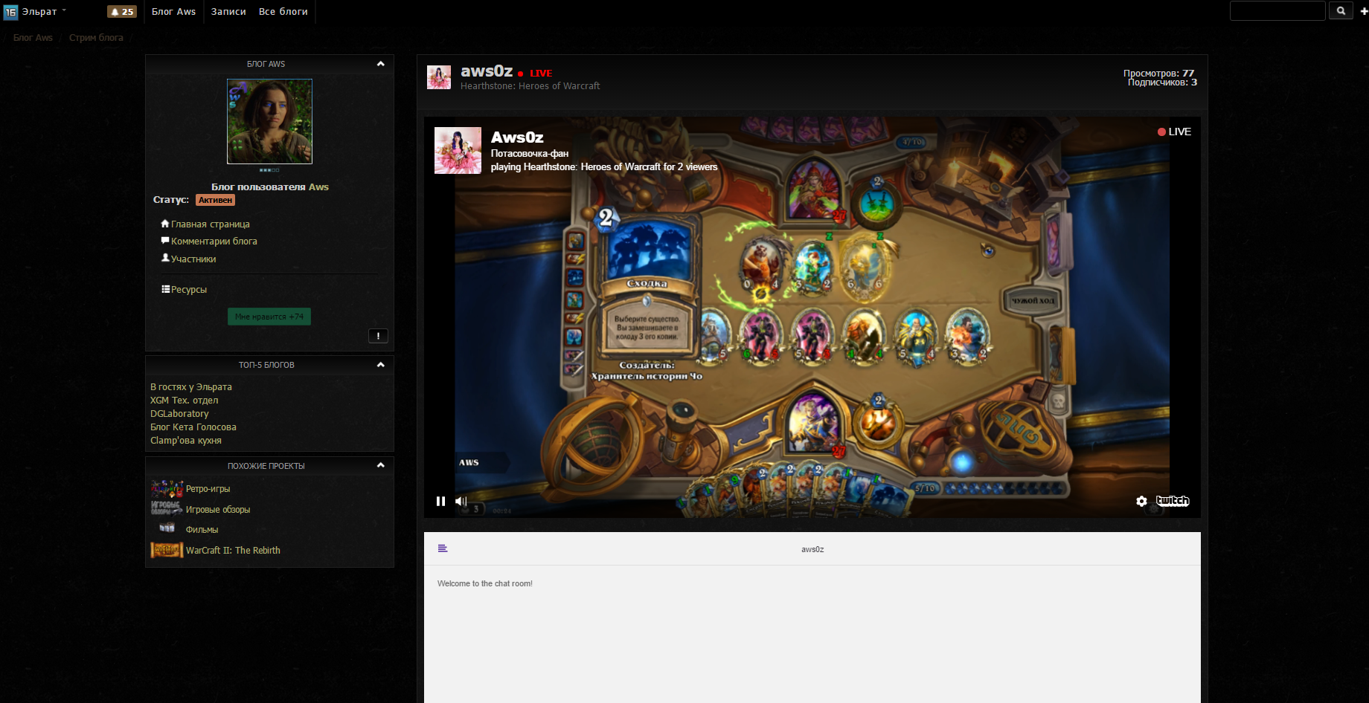Click Hearthstone: Heroes of Warcraft game subtitle
Image resolution: width=1369 pixels, height=703 pixels.
pyautogui.click(x=530, y=86)
